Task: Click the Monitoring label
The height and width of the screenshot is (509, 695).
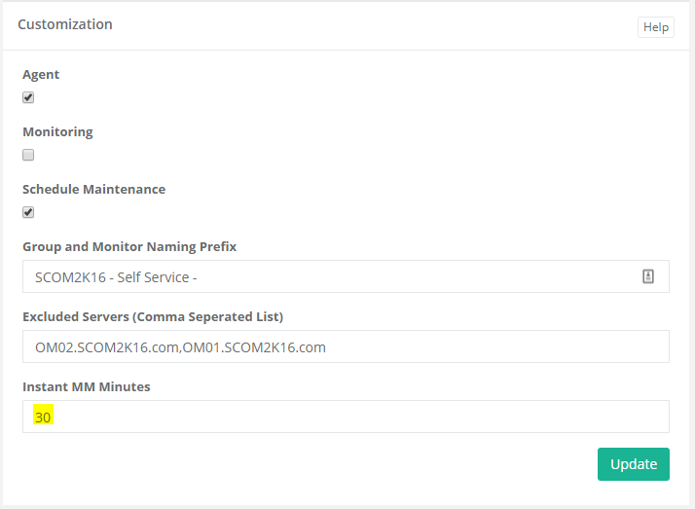Action: [x=57, y=131]
